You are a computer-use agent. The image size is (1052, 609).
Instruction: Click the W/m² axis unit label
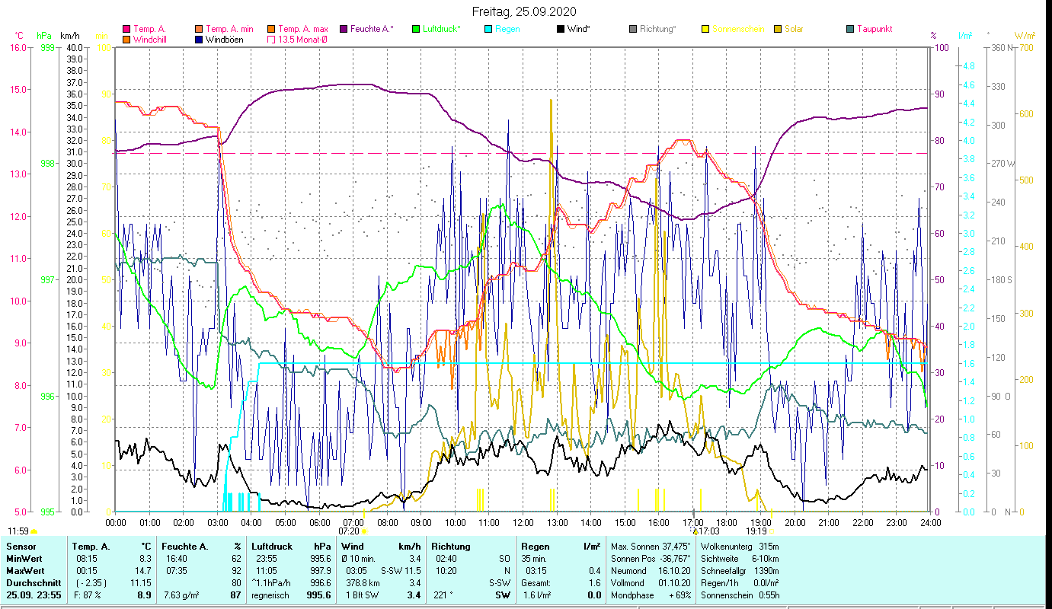1024,35
